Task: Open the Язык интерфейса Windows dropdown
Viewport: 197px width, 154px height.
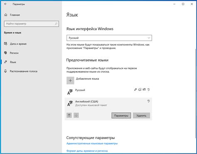Action: click(109, 38)
